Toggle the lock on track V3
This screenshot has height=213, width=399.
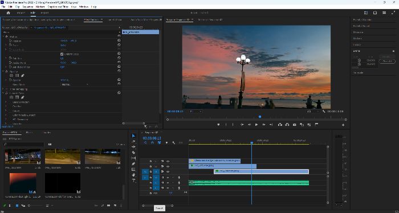click(150, 161)
